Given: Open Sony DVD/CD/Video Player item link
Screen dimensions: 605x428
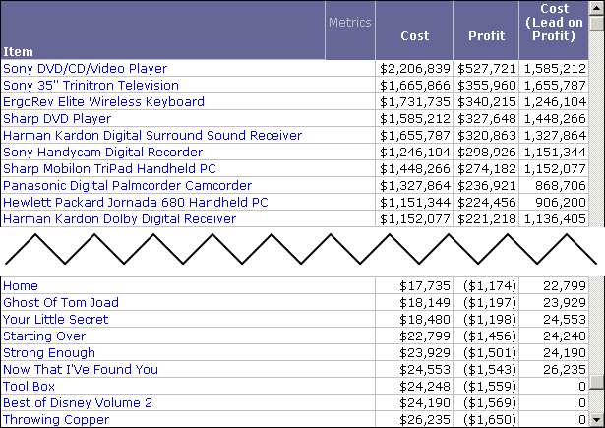Looking at the screenshot, I should tap(86, 69).
